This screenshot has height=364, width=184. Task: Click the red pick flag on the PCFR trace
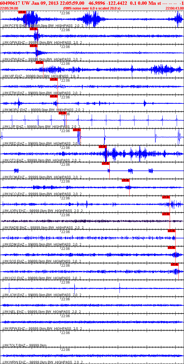coord(22,12)
